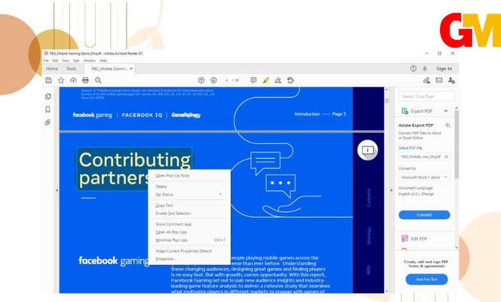501x302 pixels.
Task: Click the Save file icon
Action: [49, 80]
